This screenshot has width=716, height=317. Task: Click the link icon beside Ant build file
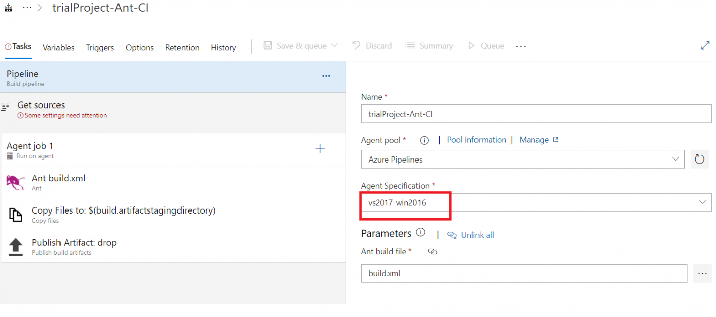432,251
